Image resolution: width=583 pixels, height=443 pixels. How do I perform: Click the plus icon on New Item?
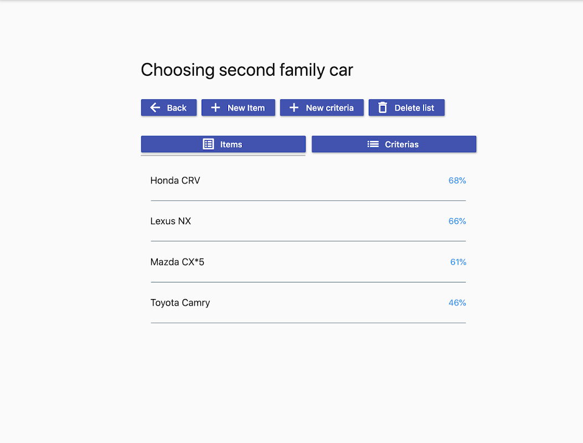(215, 107)
